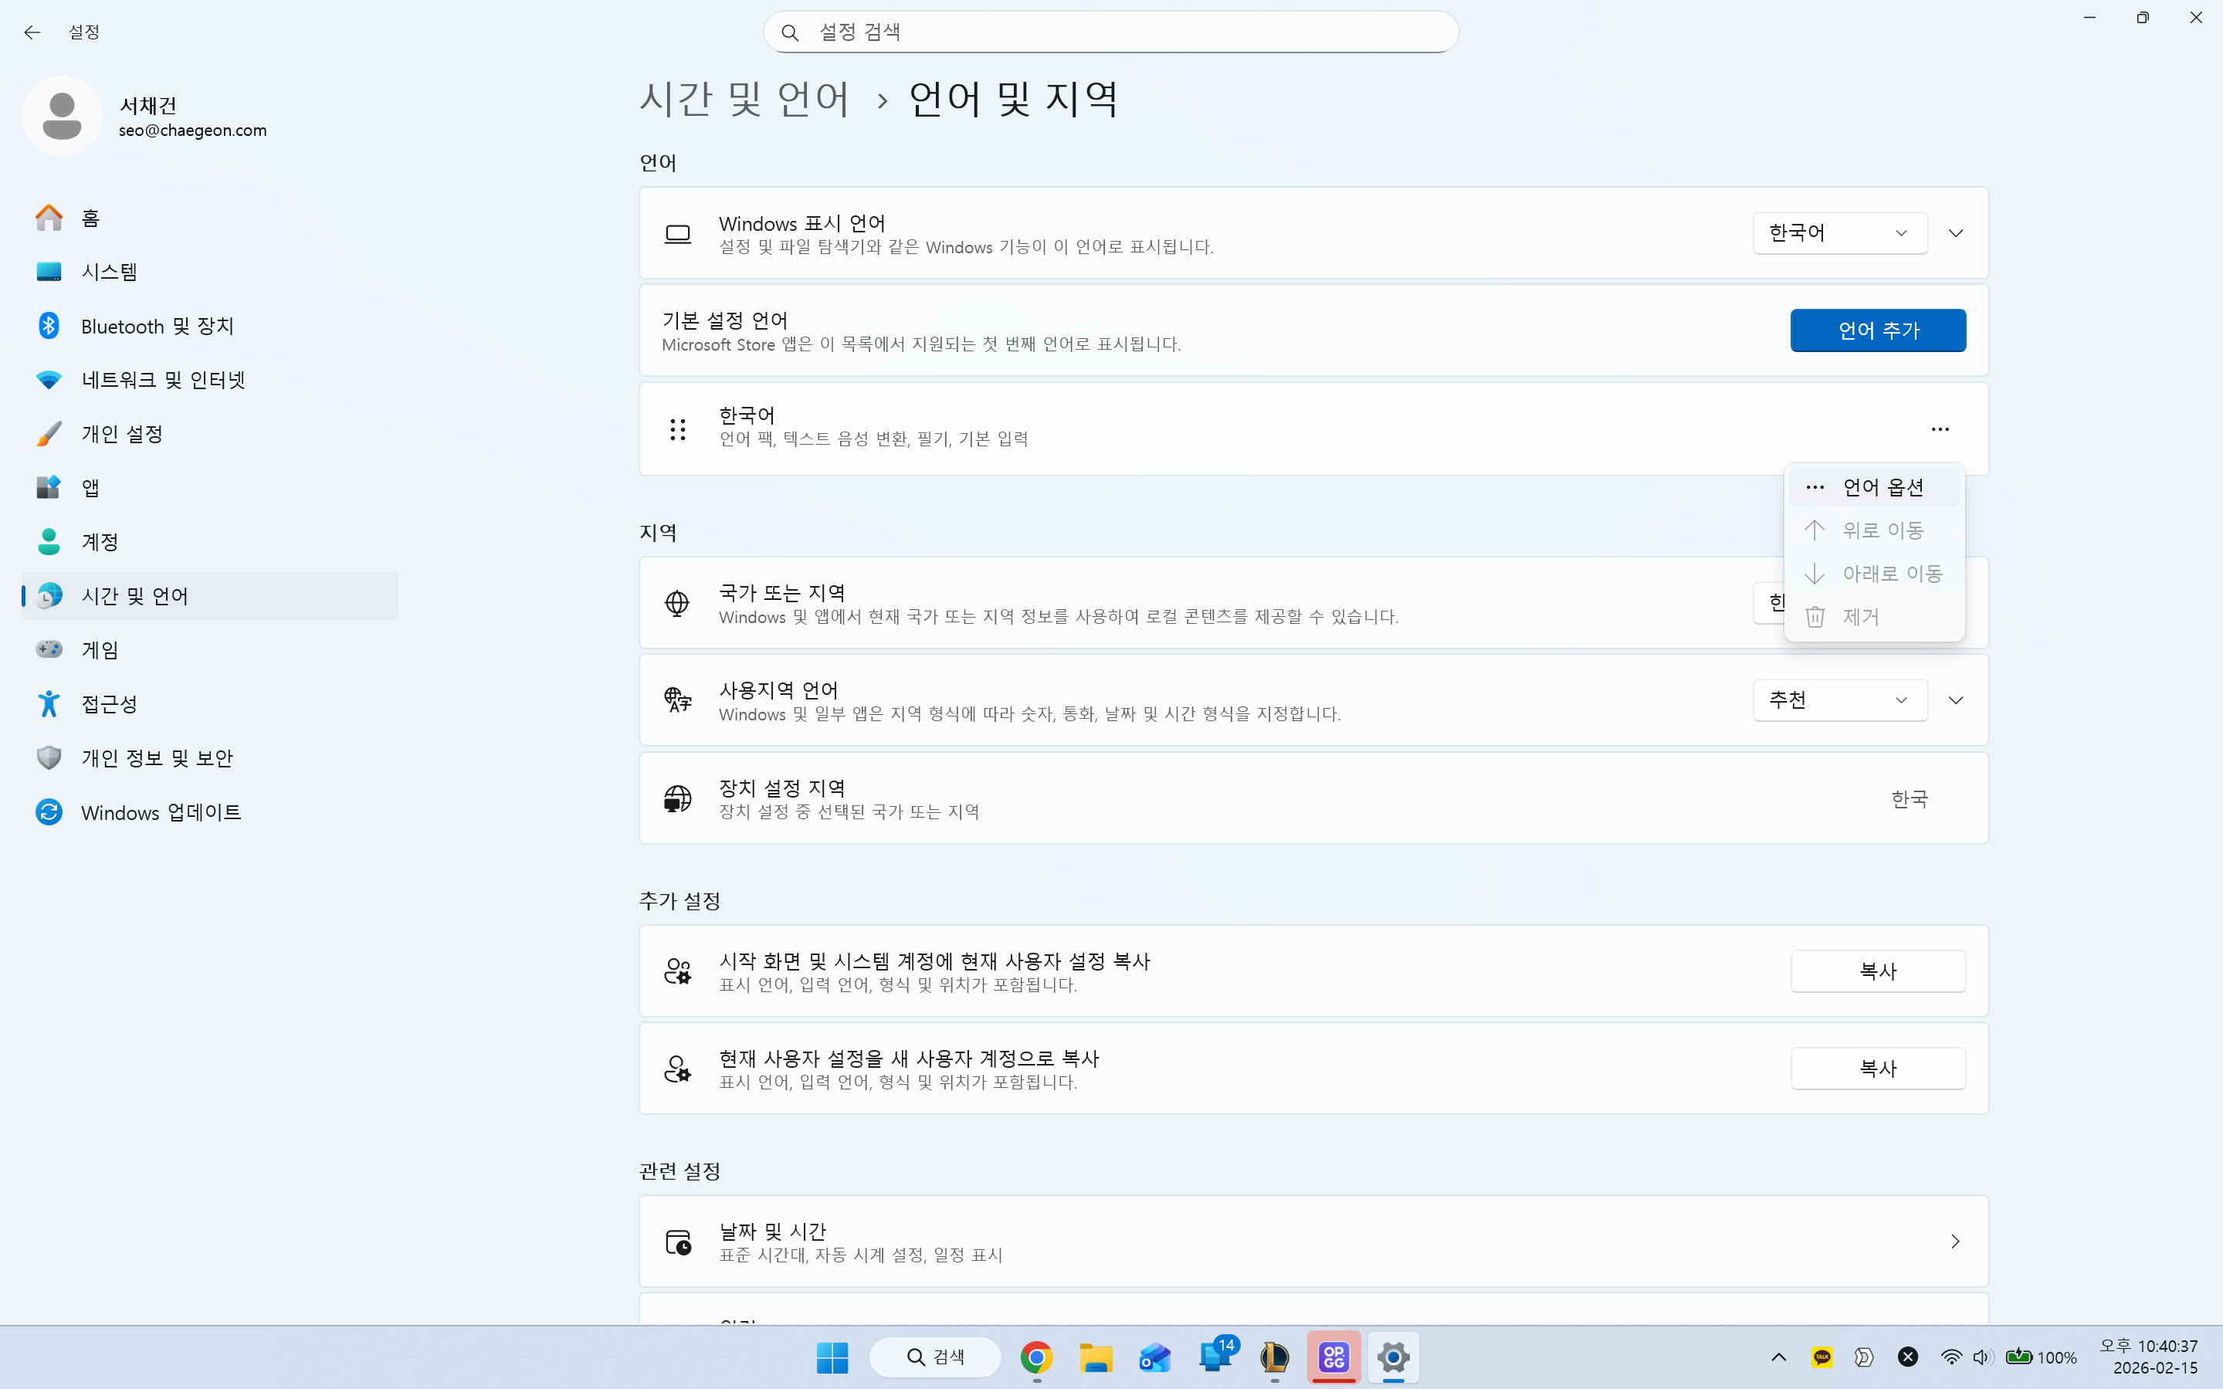
Task: Open the 홈 section in the sidebar
Action: pos(89,217)
